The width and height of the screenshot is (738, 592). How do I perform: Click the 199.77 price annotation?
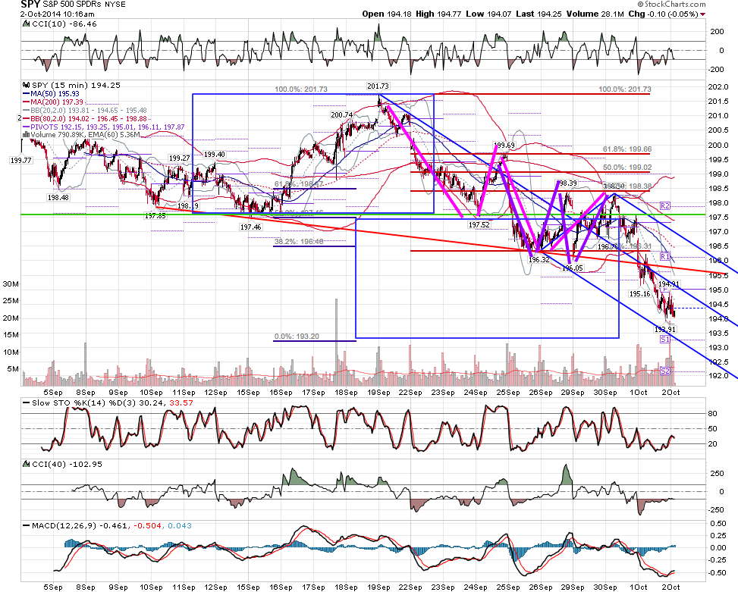20,161
